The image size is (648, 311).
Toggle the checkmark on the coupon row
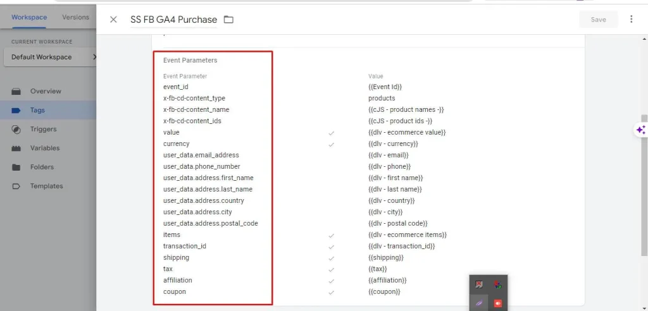click(x=331, y=292)
